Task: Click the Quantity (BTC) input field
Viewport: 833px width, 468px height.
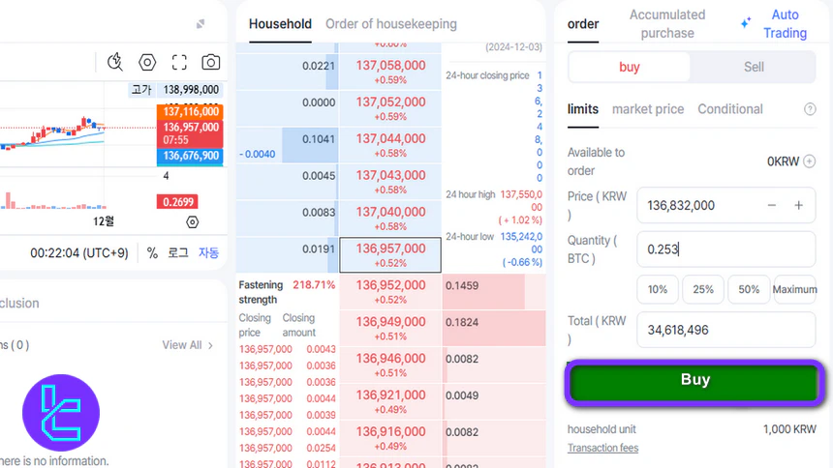Action: pyautogui.click(x=725, y=249)
